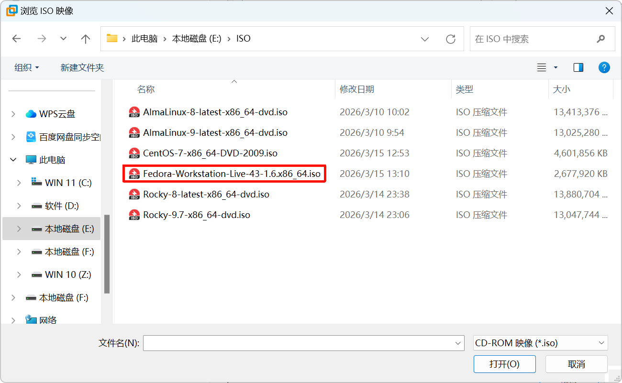Viewport: 622px width, 383px height.
Task: Click the ISO breadcrumb segment
Action: point(243,39)
